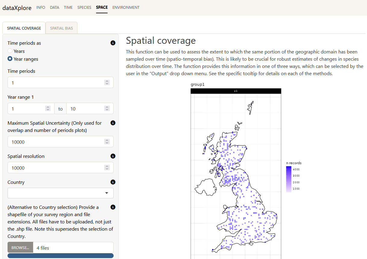Screen dimensions: 367x259
Task: Click info icon next to Spatial resolution
Action: click(x=113, y=156)
